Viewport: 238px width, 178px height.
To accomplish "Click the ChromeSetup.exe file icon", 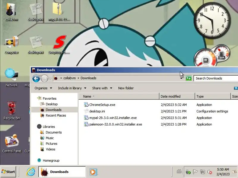I will (86, 105).
